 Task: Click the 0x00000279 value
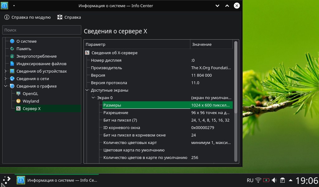pos(202,128)
